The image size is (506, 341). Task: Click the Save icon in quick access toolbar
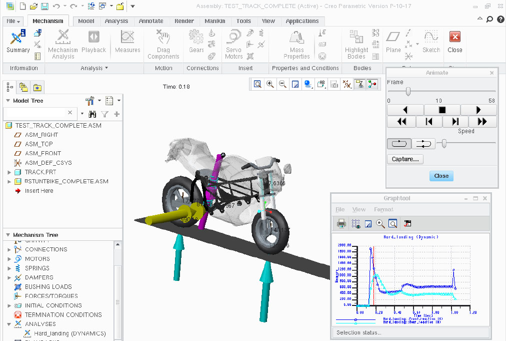pos(44,6)
